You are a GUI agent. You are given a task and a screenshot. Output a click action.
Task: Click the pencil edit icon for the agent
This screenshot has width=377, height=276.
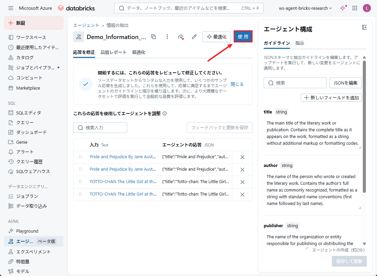(194, 37)
